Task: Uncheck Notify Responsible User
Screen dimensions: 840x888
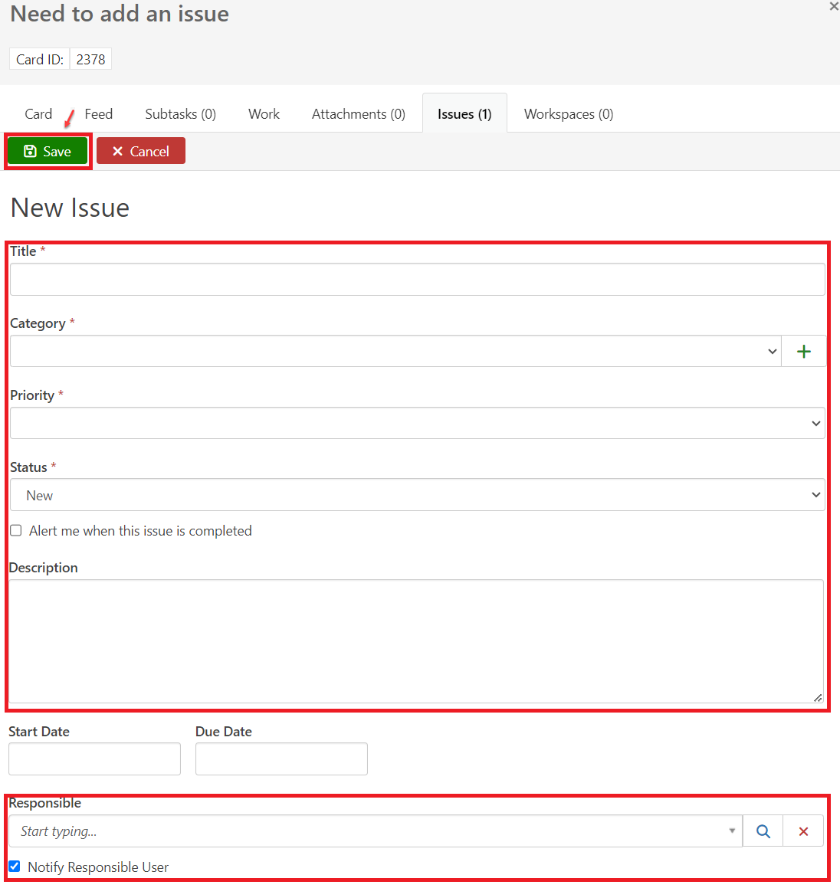Action: [15, 867]
